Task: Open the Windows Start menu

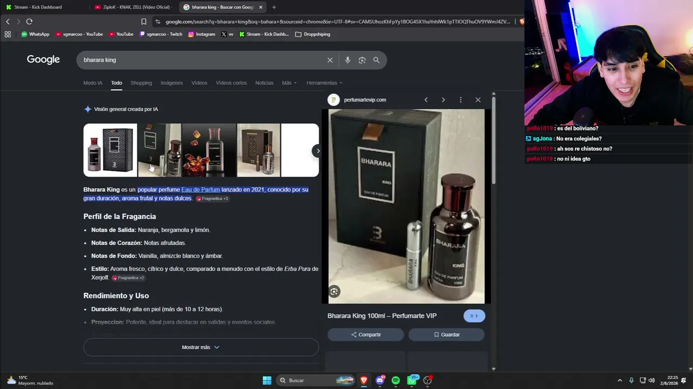Action: [267, 380]
